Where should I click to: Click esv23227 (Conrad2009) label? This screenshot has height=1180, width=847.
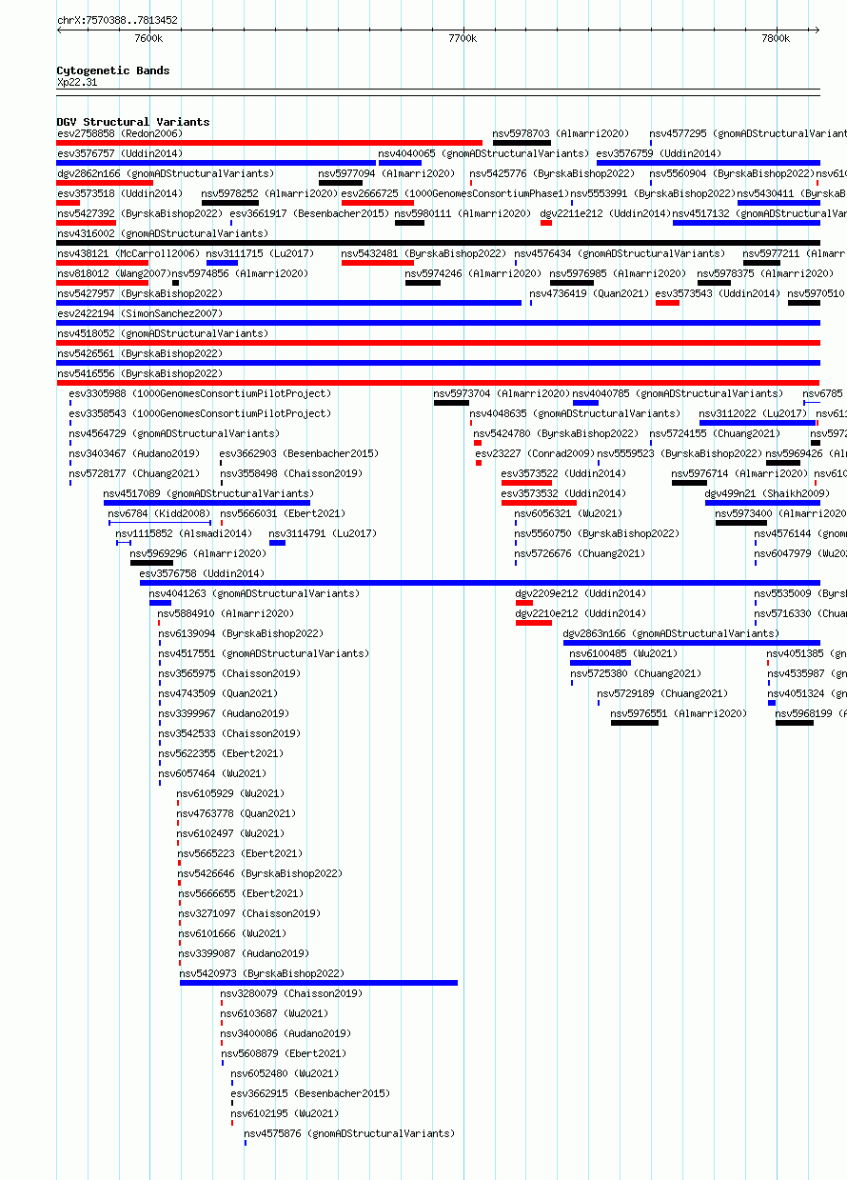535,454
